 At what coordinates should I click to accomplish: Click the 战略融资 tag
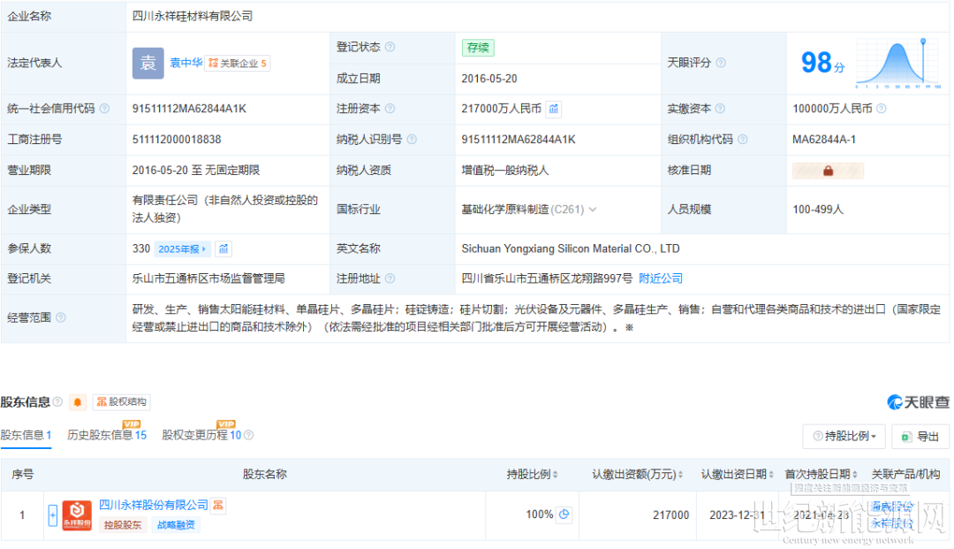click(x=176, y=525)
